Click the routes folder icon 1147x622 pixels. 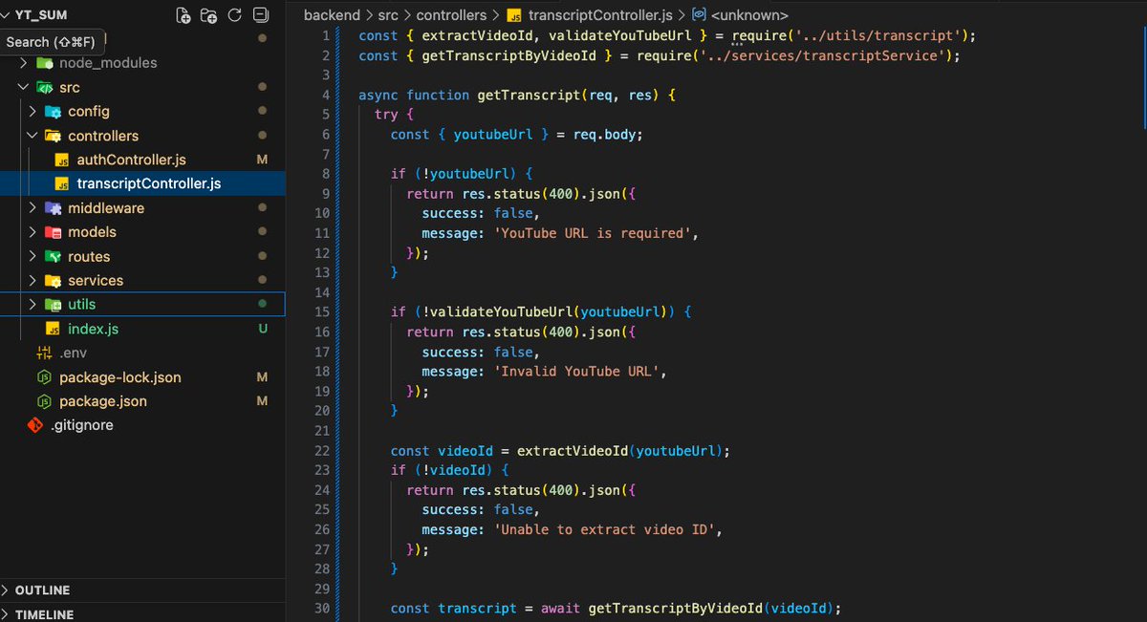tap(53, 256)
